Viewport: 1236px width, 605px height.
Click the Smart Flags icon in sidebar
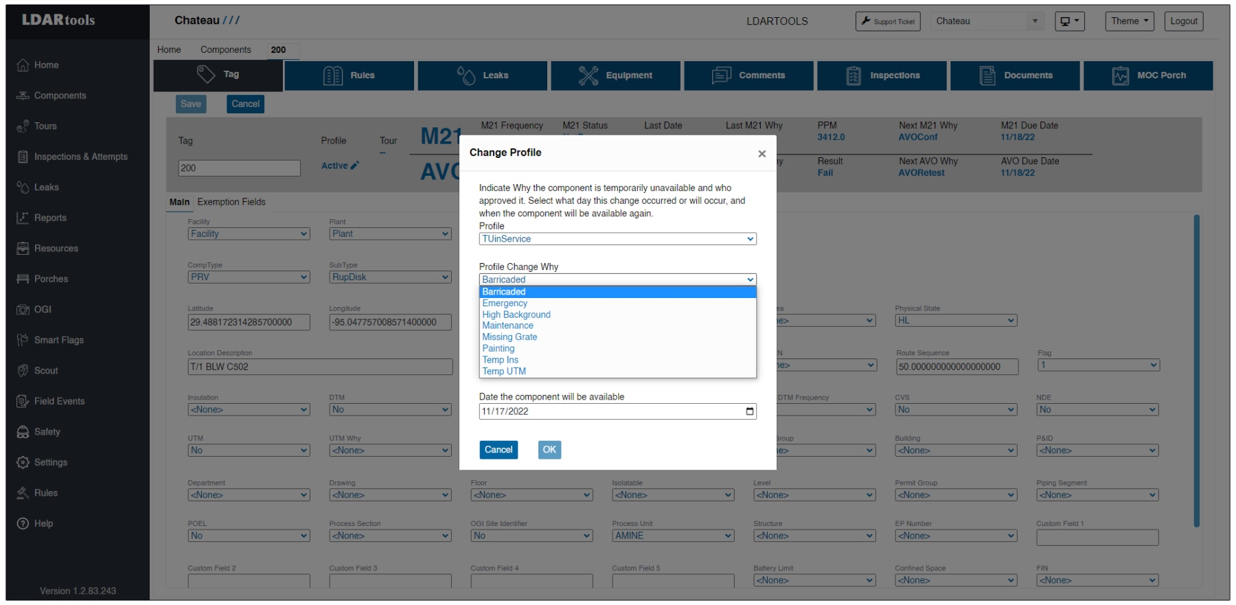pos(23,340)
